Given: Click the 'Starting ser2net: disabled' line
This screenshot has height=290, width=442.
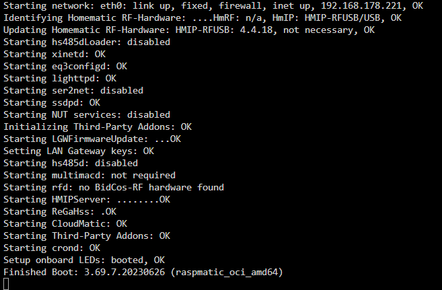Looking at the screenshot, I should click(x=73, y=90).
